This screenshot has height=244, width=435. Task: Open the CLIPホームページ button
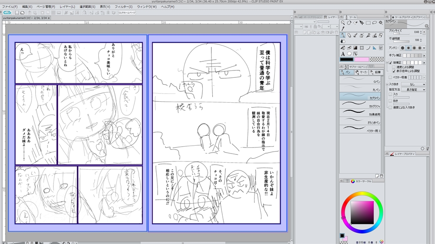[x=127, y=13]
